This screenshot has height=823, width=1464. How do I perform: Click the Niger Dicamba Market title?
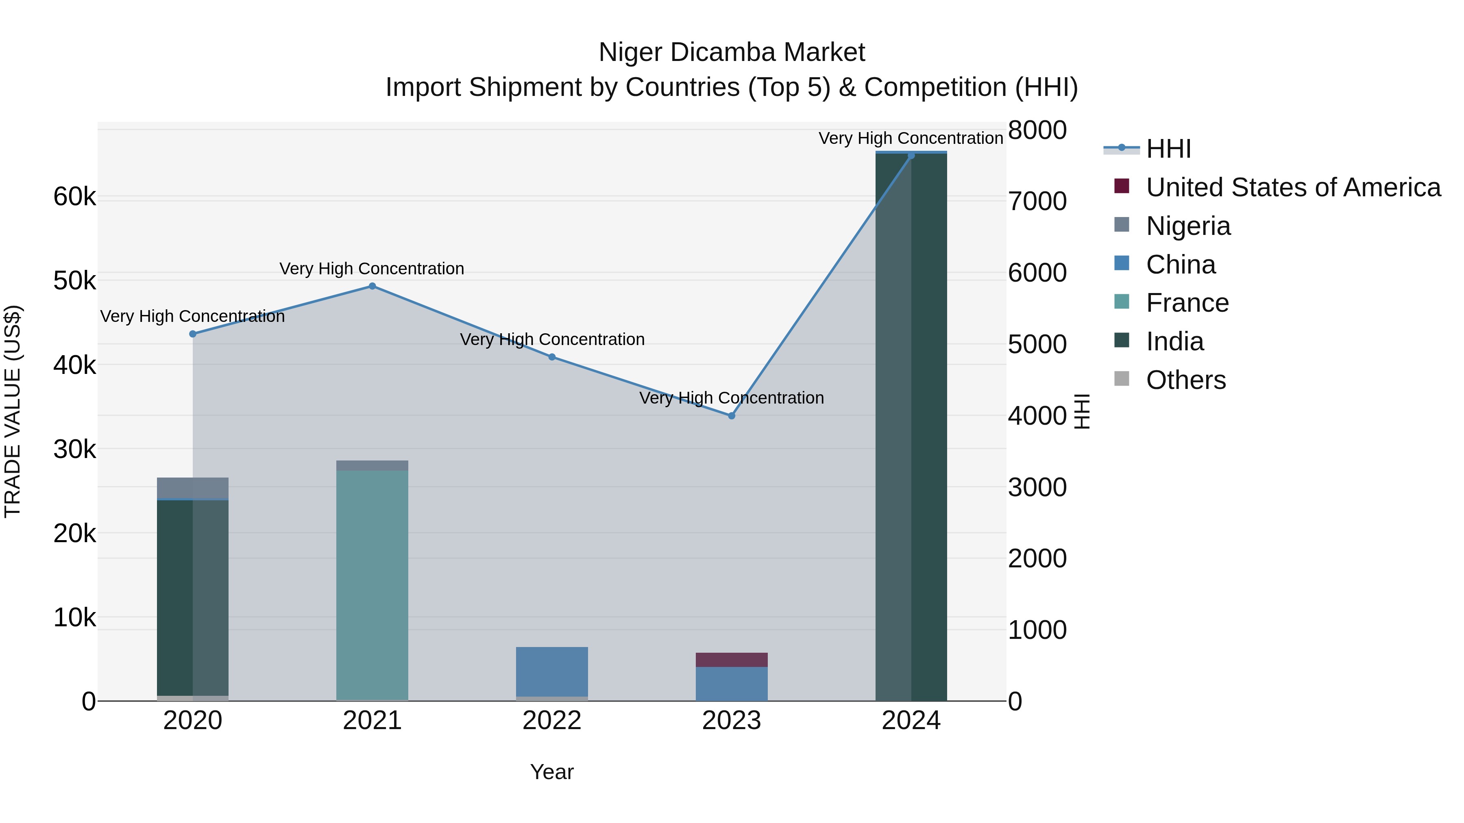(x=732, y=52)
